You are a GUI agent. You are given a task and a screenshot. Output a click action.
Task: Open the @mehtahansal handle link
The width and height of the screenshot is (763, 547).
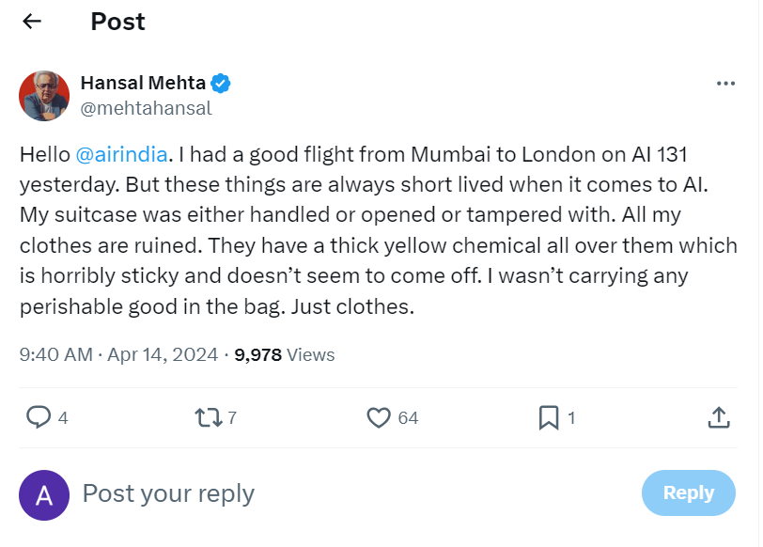(146, 108)
